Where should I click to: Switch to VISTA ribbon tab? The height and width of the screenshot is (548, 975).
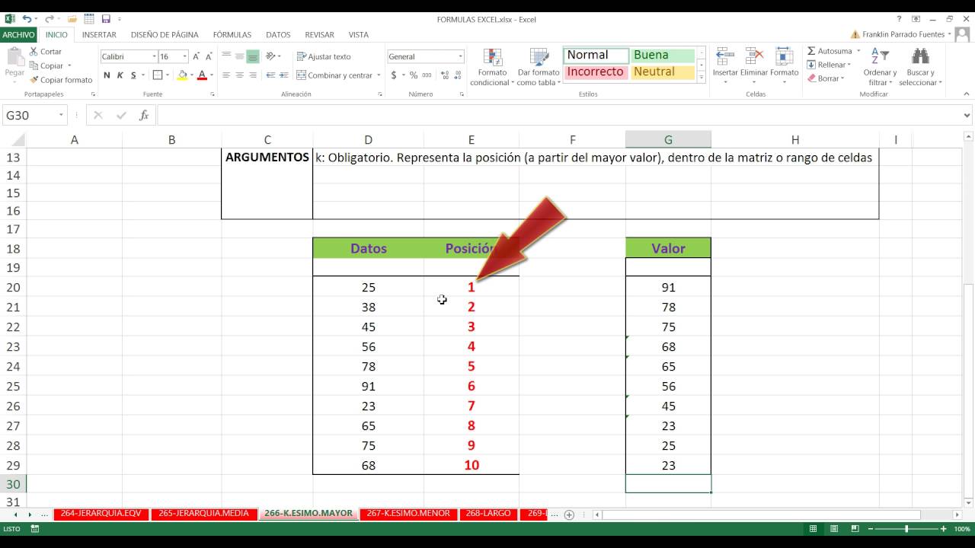tap(359, 34)
